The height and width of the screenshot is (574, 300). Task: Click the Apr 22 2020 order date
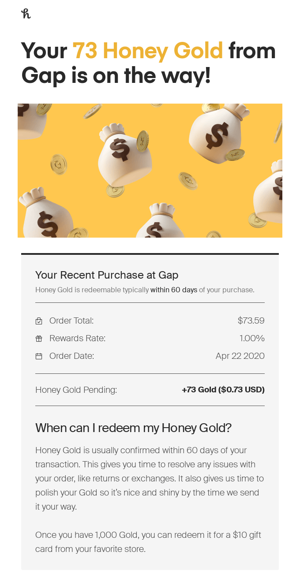point(240,356)
